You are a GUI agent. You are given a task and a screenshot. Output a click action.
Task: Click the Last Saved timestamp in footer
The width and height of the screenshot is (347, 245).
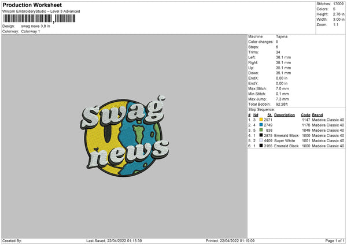coord(114,240)
